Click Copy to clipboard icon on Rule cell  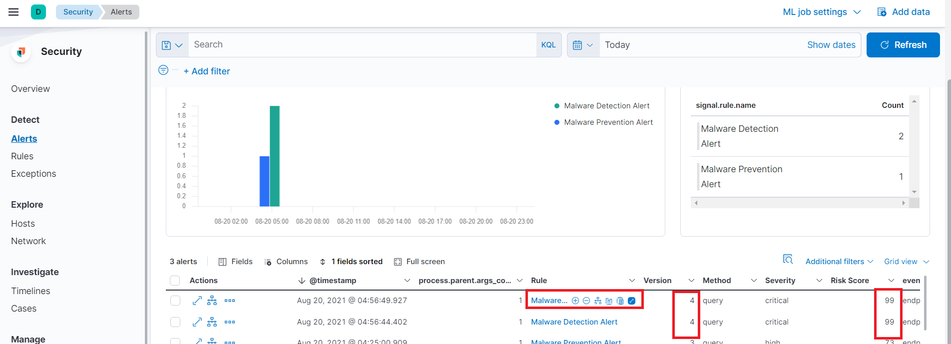pos(620,301)
